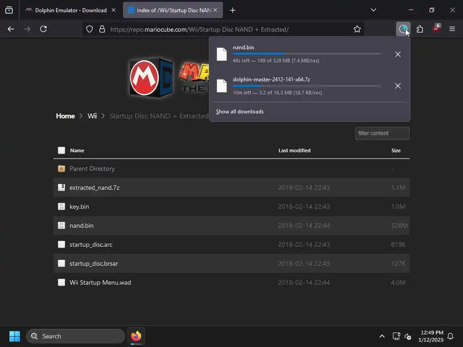Click the startup_disc.brsar file icon

coord(61,263)
